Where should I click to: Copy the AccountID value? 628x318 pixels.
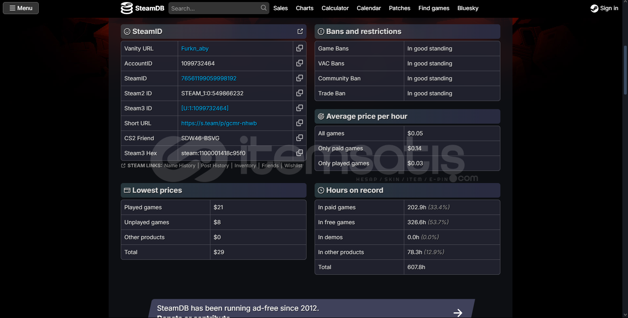300,63
